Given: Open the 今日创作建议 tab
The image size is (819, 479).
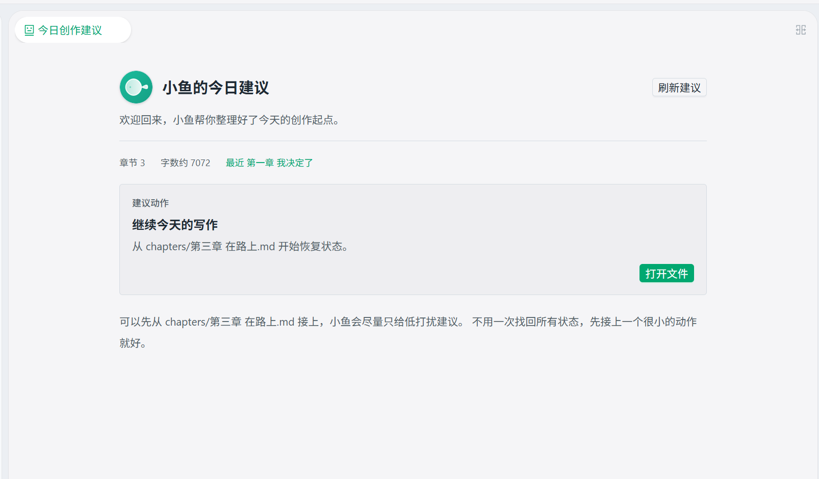Looking at the screenshot, I should tap(72, 30).
